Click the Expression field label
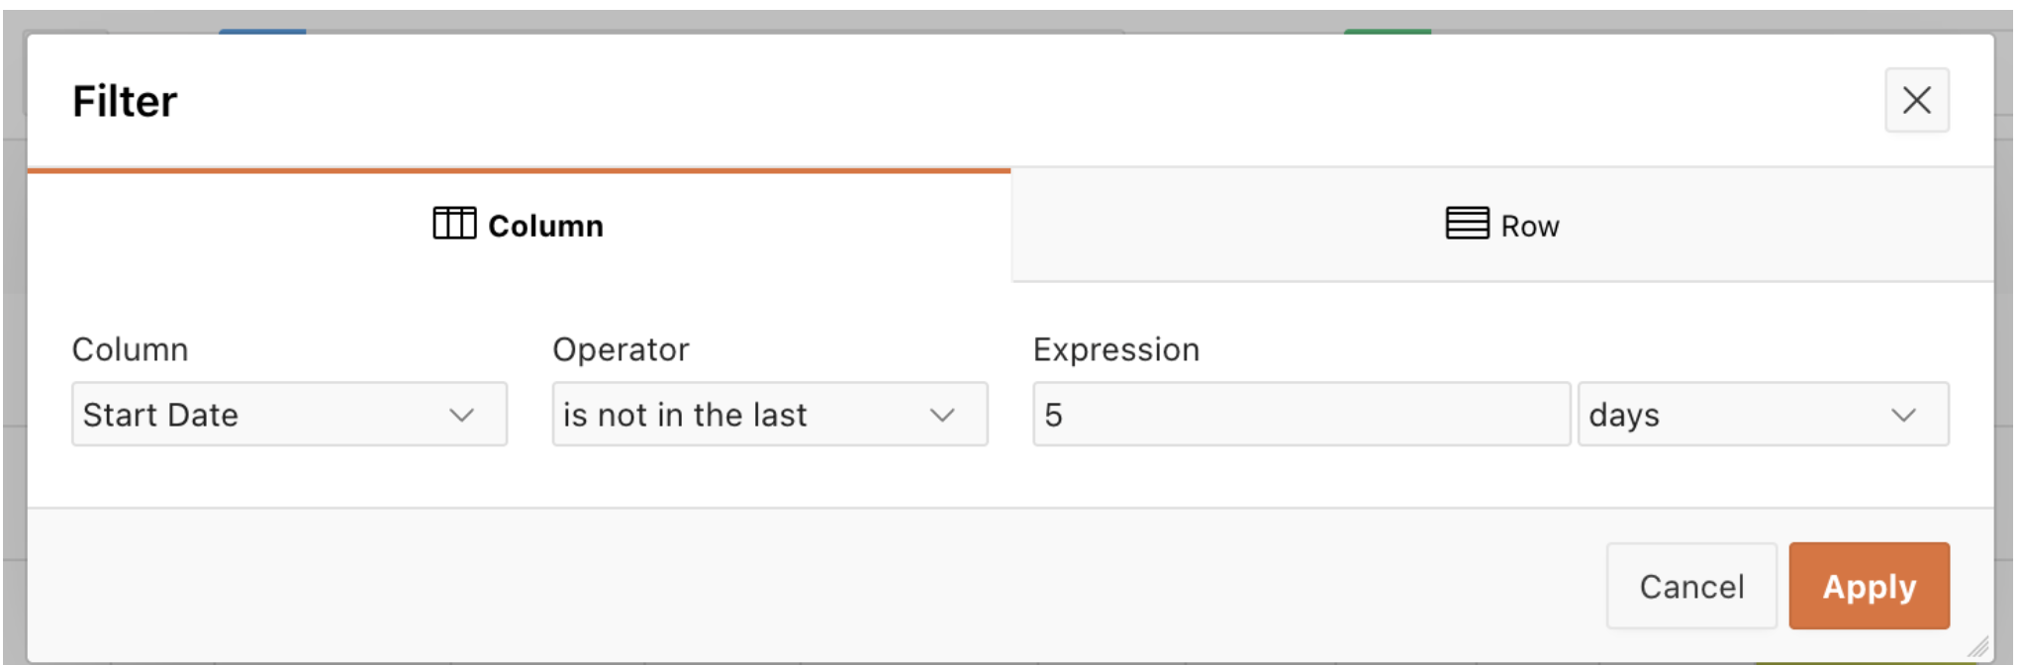Image resolution: width=2021 pixels, height=665 pixels. (x=1115, y=349)
